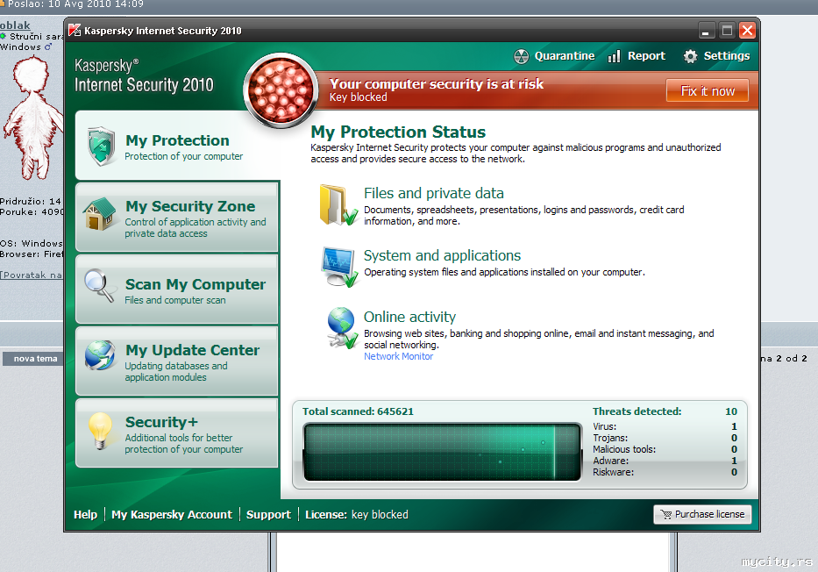Click the My Protection shield icon
The width and height of the screenshot is (818, 572).
tap(101, 147)
